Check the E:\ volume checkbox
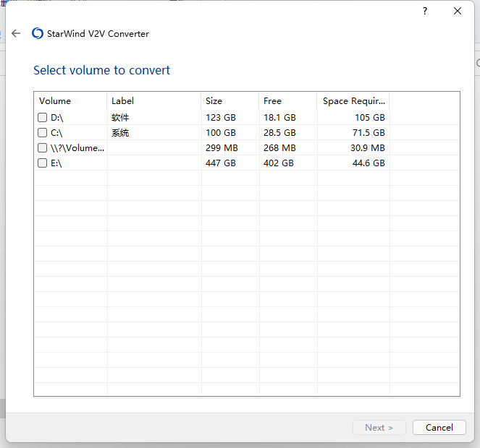The image size is (480, 448). click(42, 163)
